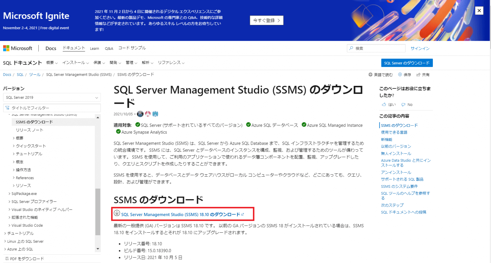Click the globe icon 英語で読む
Image resolution: width=491 pixels, height=263 pixels.
[x=370, y=75]
